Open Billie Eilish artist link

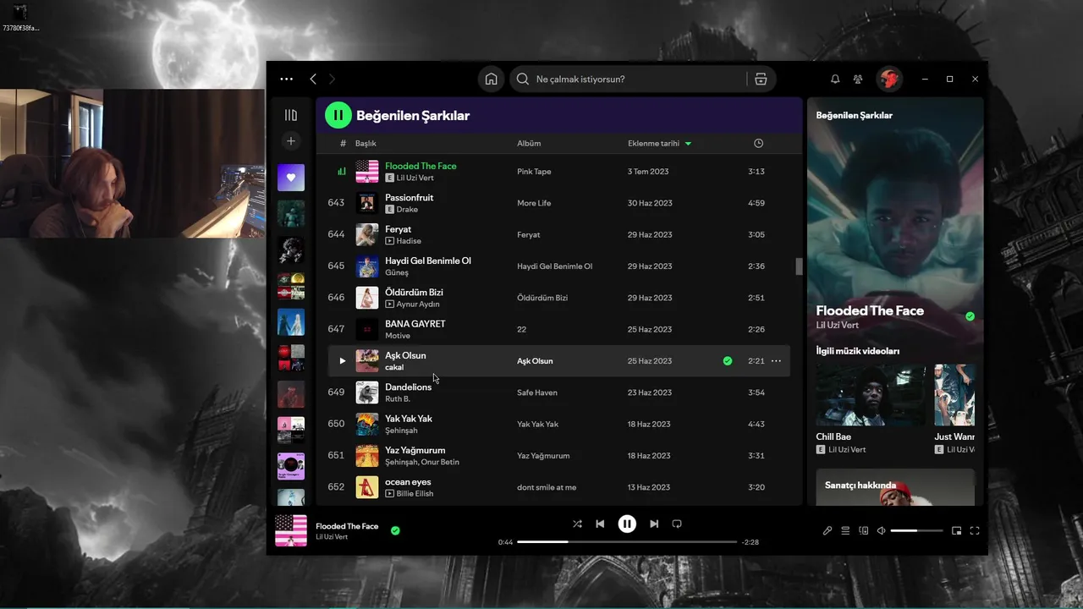[x=415, y=494]
